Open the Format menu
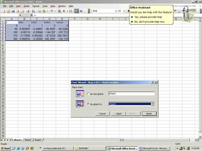 [36, 6]
